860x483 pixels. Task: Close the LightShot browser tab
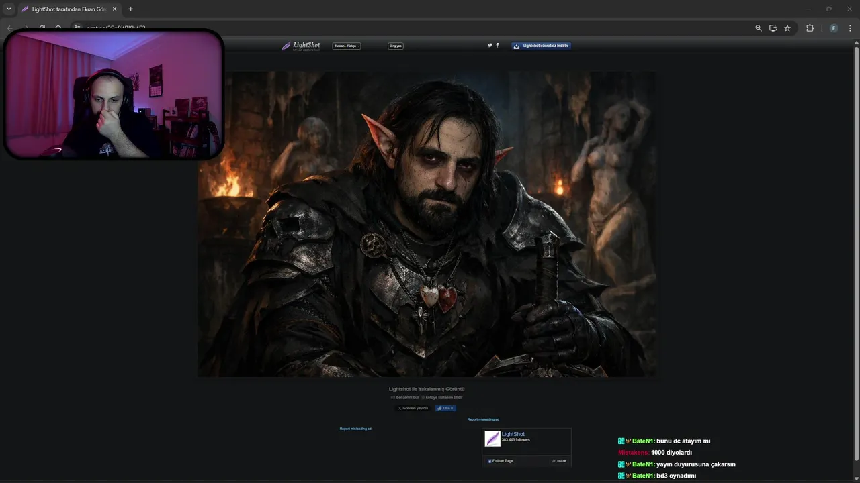coord(114,9)
